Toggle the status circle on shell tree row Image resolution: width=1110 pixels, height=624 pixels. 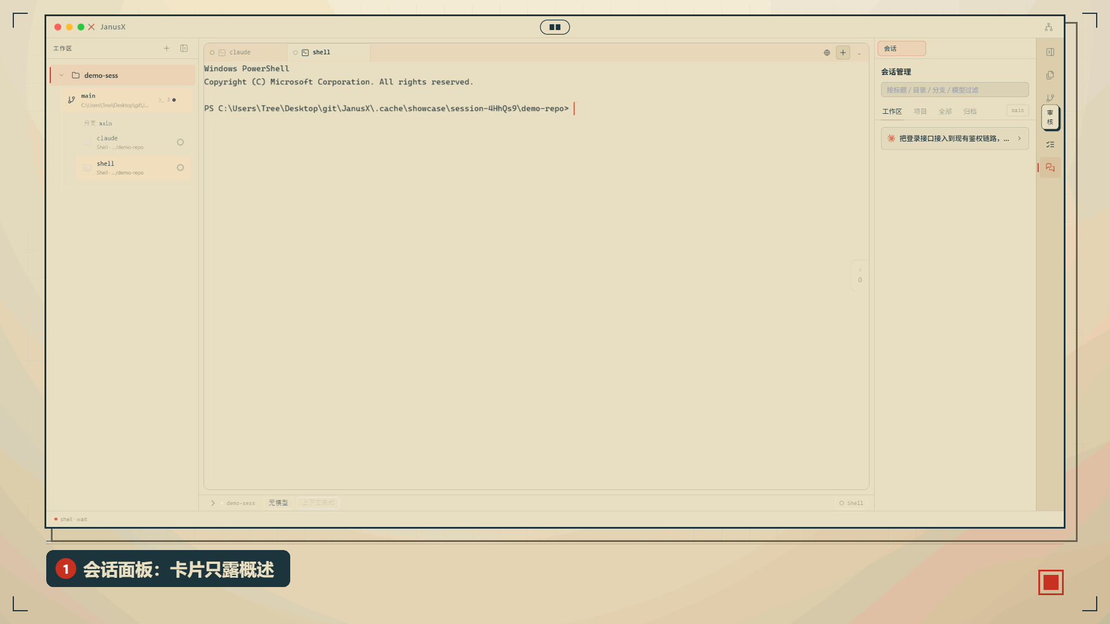point(180,168)
